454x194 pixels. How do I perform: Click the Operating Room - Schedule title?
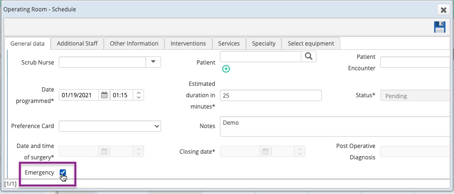(x=40, y=9)
